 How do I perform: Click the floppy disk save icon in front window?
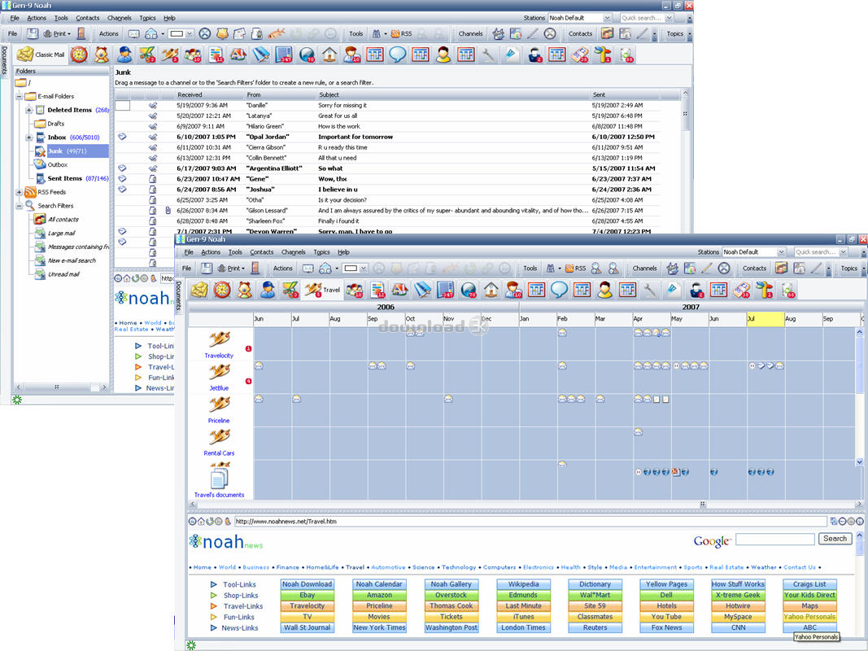point(207,269)
